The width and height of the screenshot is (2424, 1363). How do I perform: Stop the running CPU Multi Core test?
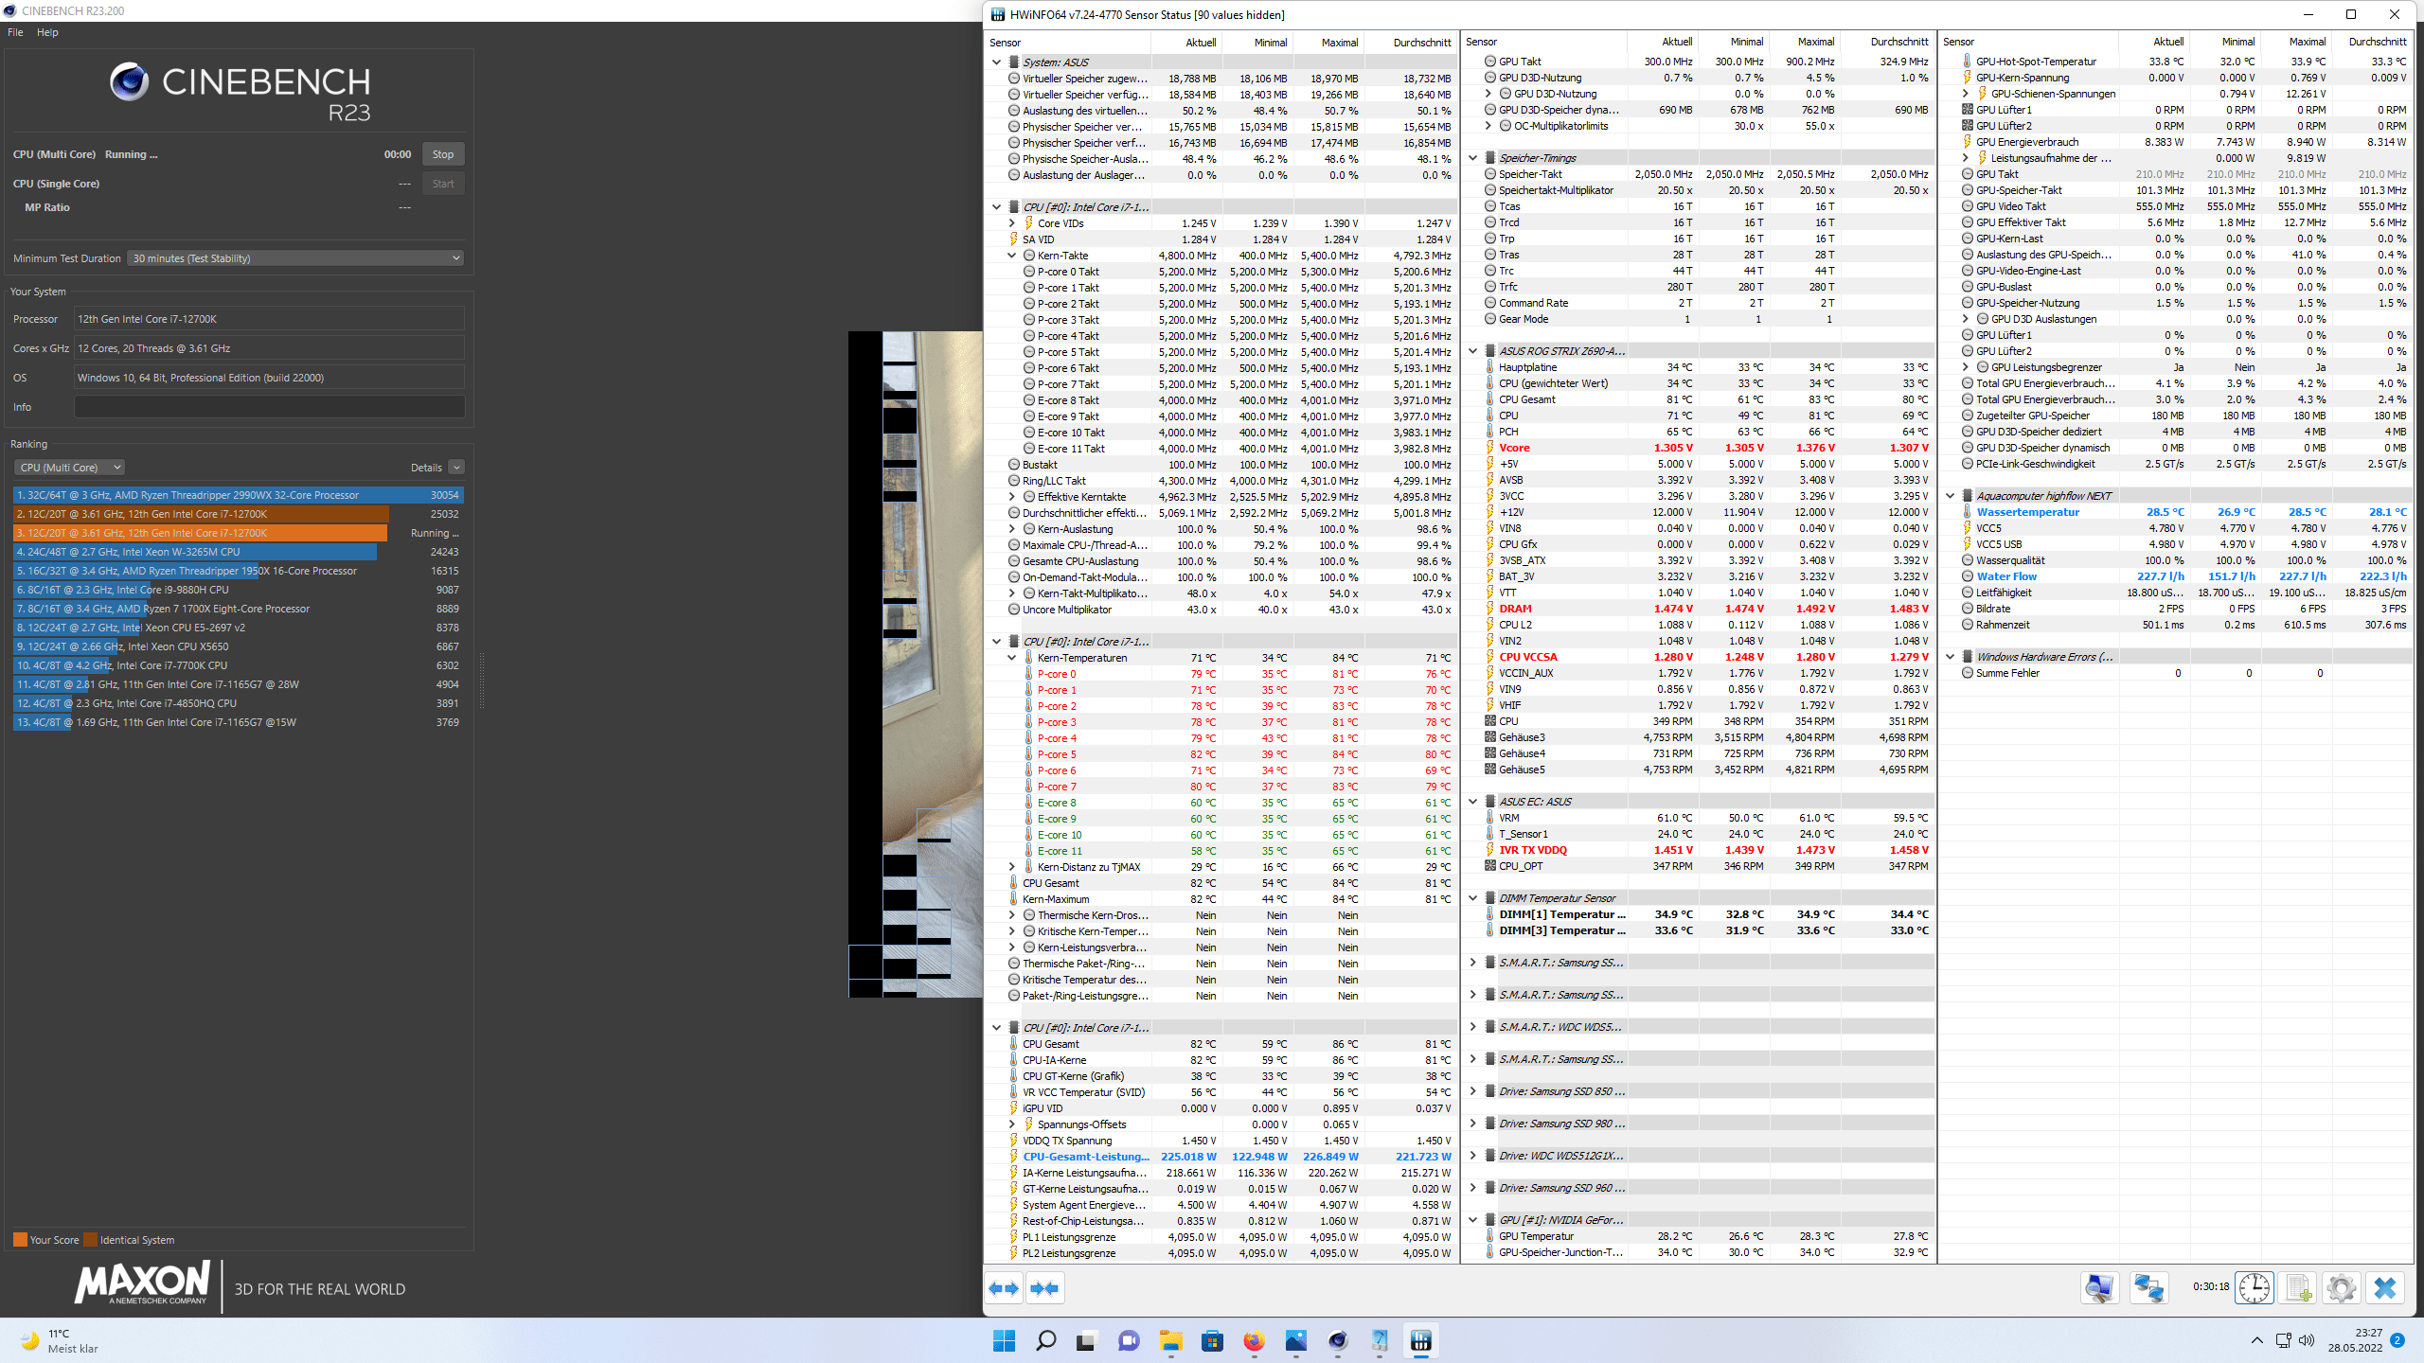pos(442,154)
